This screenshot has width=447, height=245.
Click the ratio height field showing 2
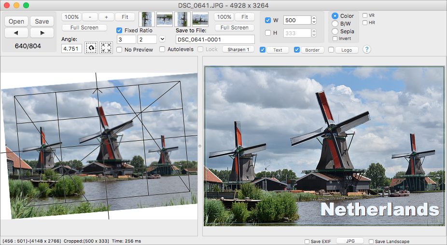[147, 40]
